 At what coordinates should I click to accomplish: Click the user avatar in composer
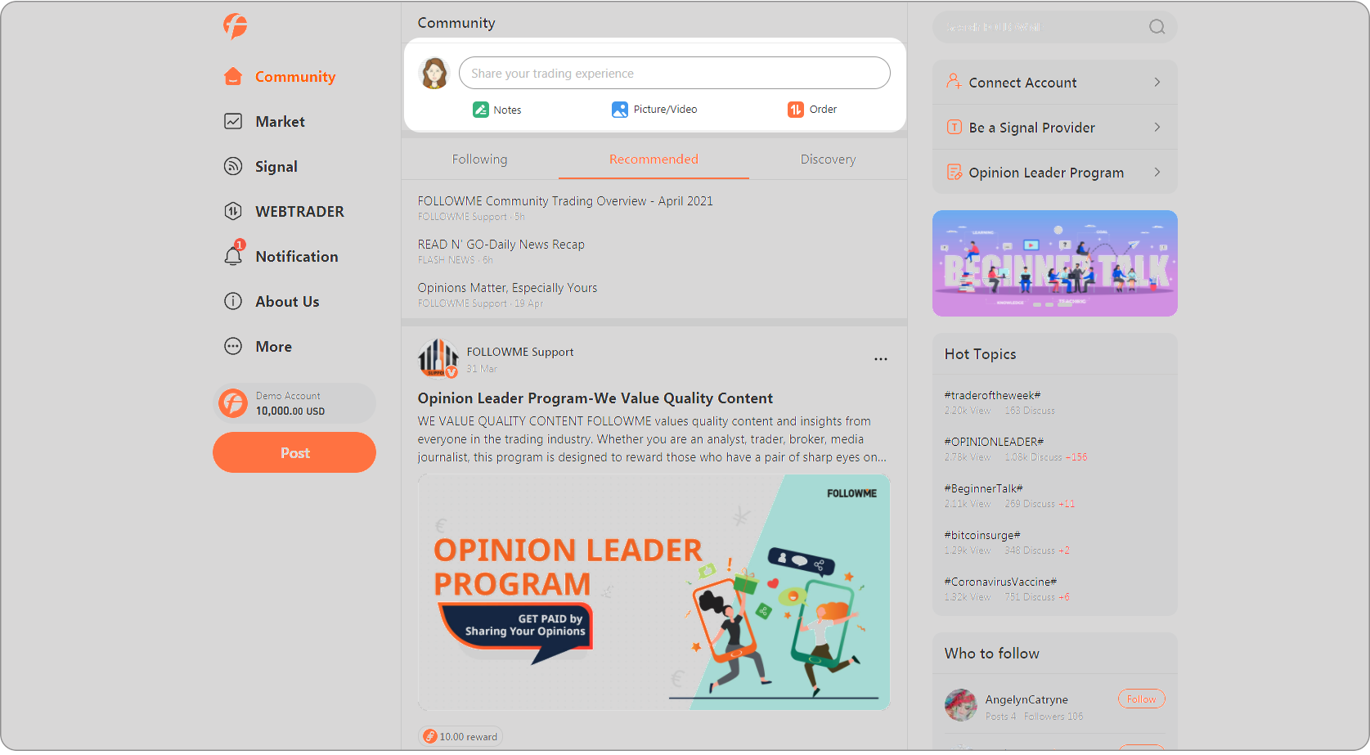point(434,73)
